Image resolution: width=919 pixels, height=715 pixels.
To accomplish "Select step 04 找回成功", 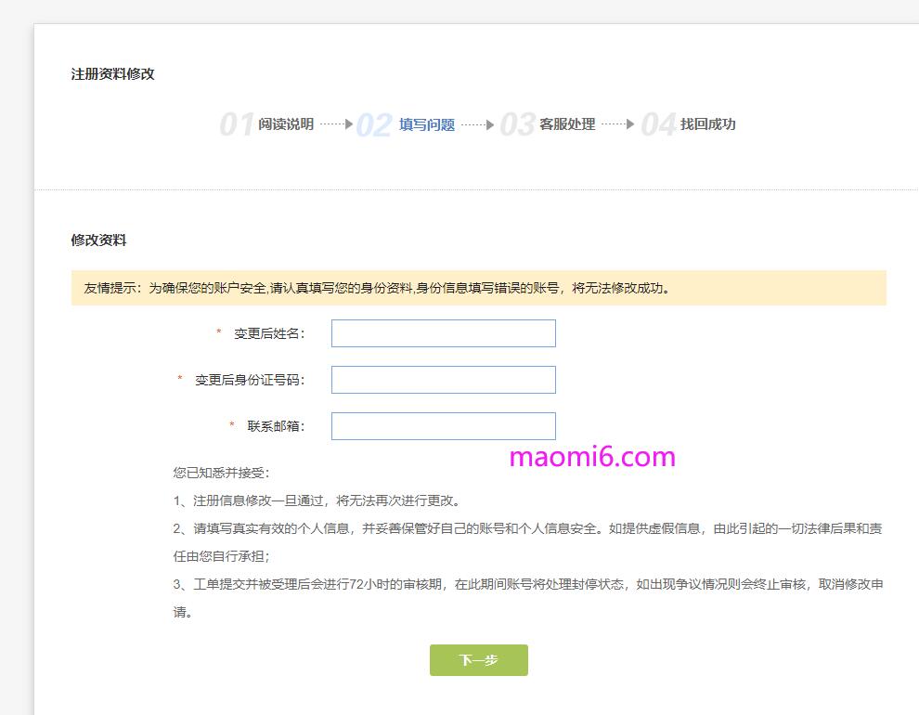I will 688,124.
